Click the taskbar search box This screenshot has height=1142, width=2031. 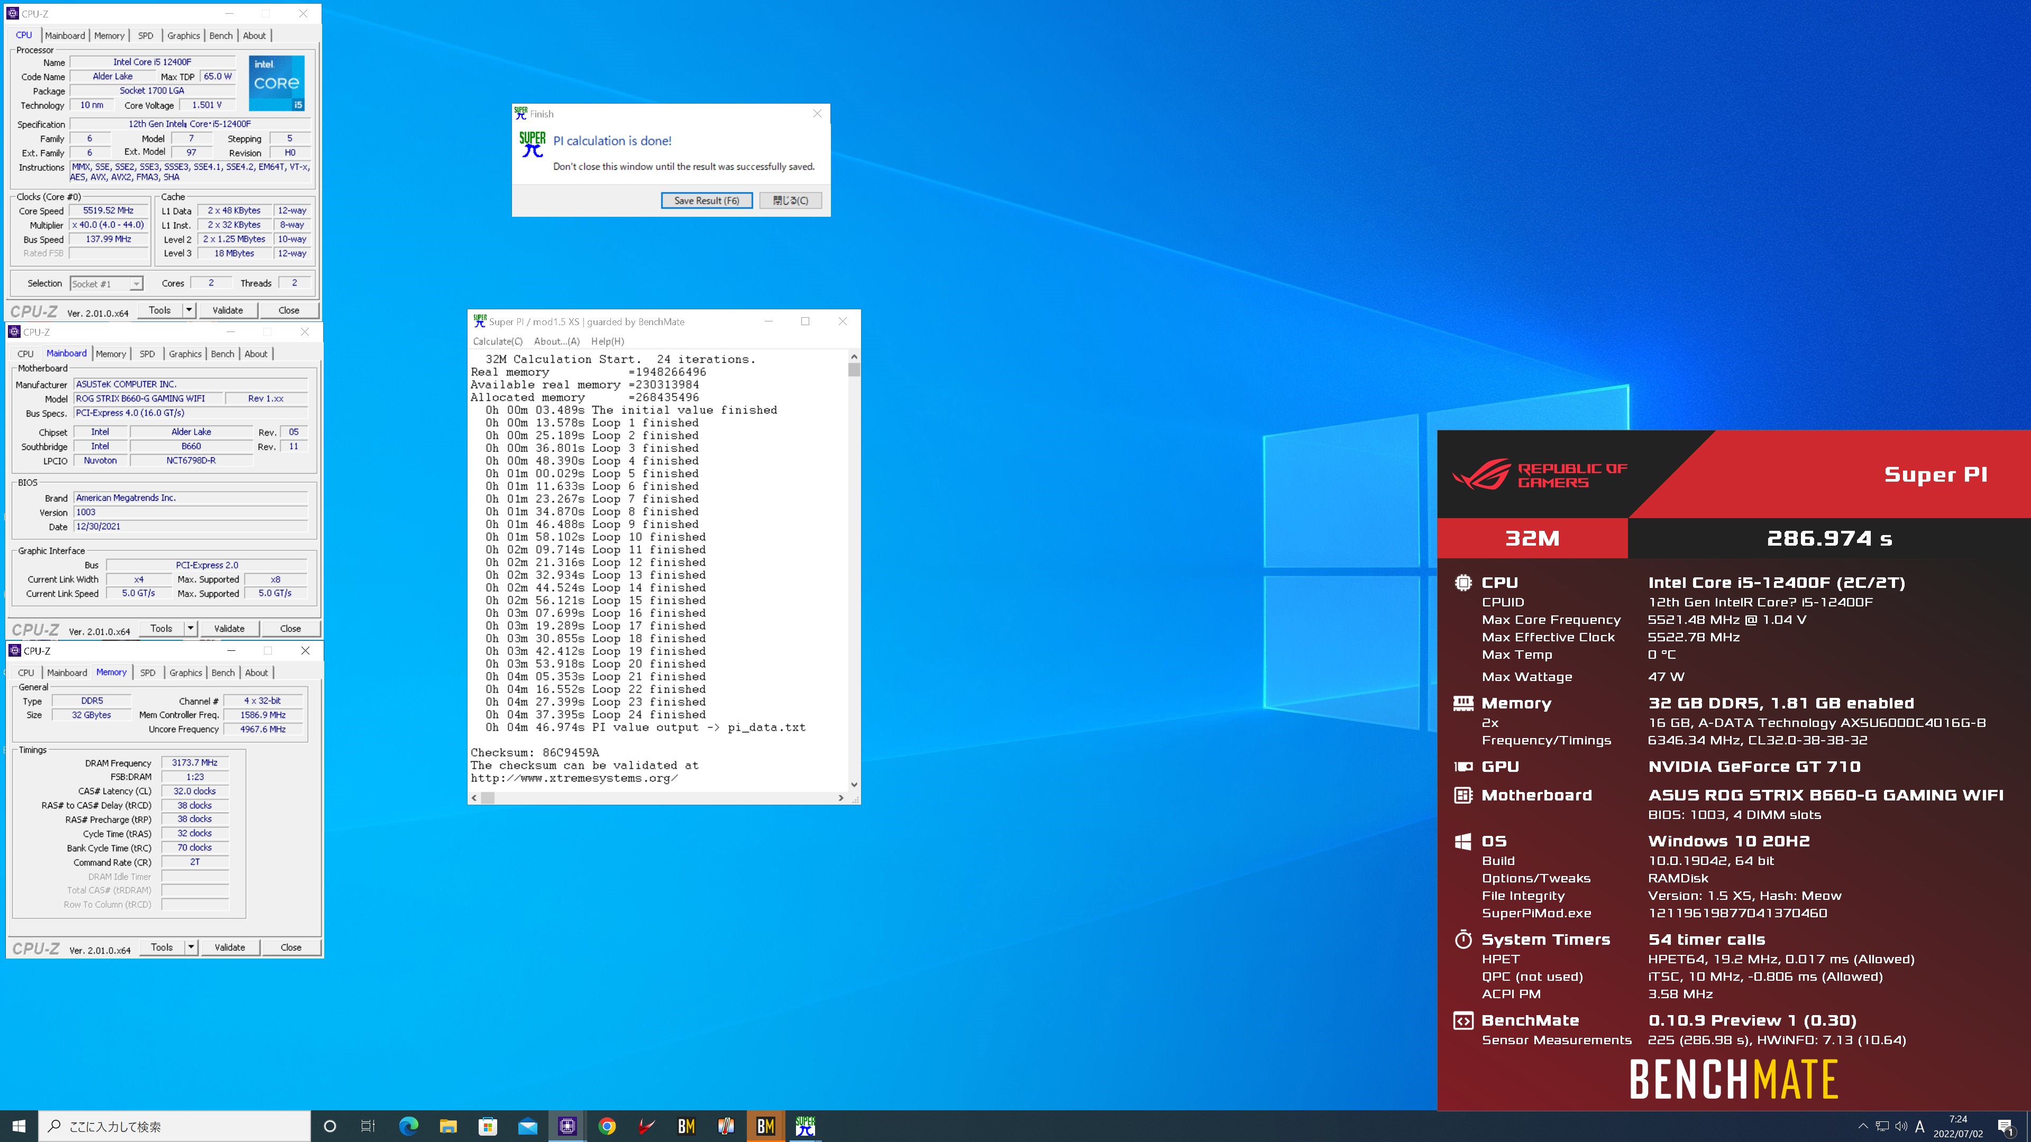(175, 1126)
